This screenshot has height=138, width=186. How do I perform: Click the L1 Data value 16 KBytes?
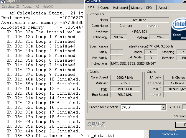coord(175,78)
